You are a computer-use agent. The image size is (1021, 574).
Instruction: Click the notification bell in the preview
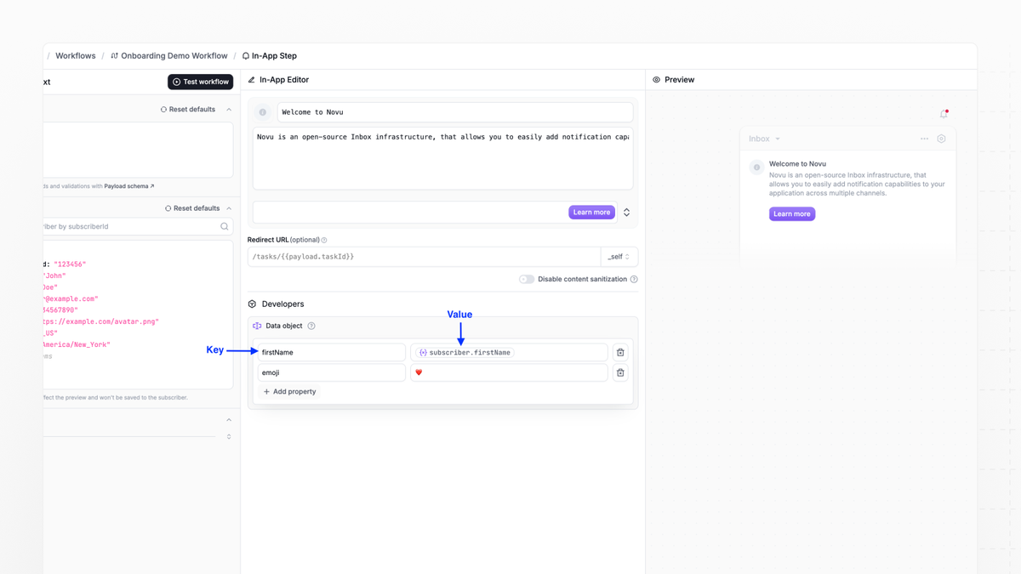click(x=943, y=113)
